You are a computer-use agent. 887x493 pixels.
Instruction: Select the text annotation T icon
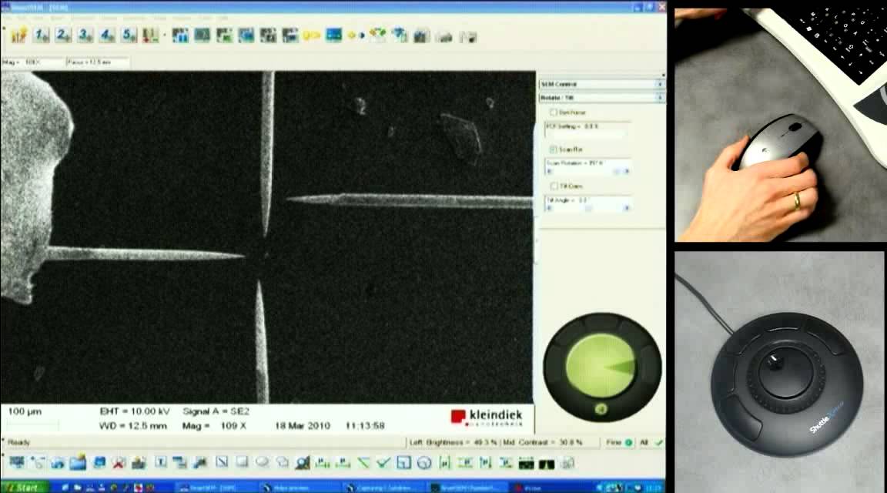point(161,462)
